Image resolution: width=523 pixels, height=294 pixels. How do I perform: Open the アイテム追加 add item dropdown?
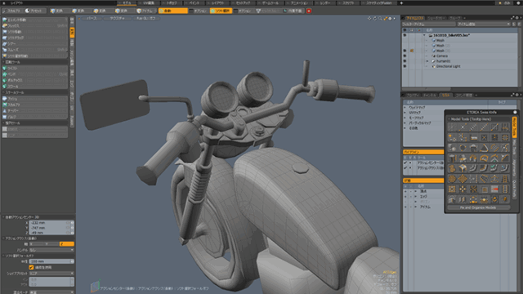pos(483,24)
